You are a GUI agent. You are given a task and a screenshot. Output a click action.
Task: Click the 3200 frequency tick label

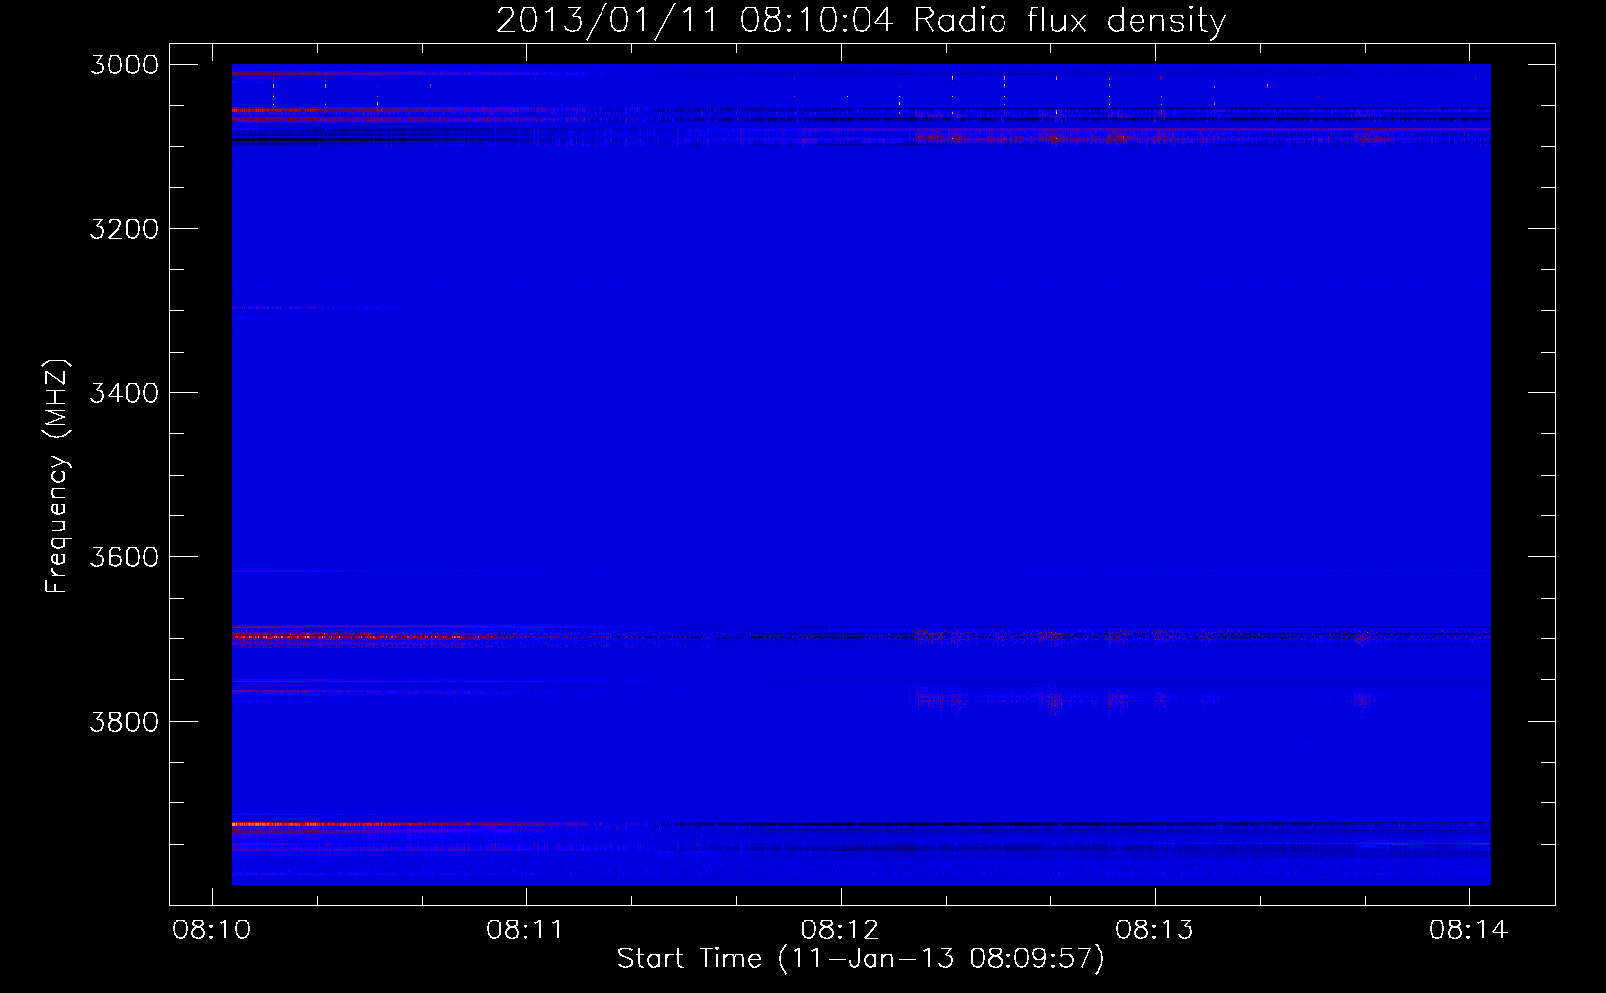coord(124,229)
